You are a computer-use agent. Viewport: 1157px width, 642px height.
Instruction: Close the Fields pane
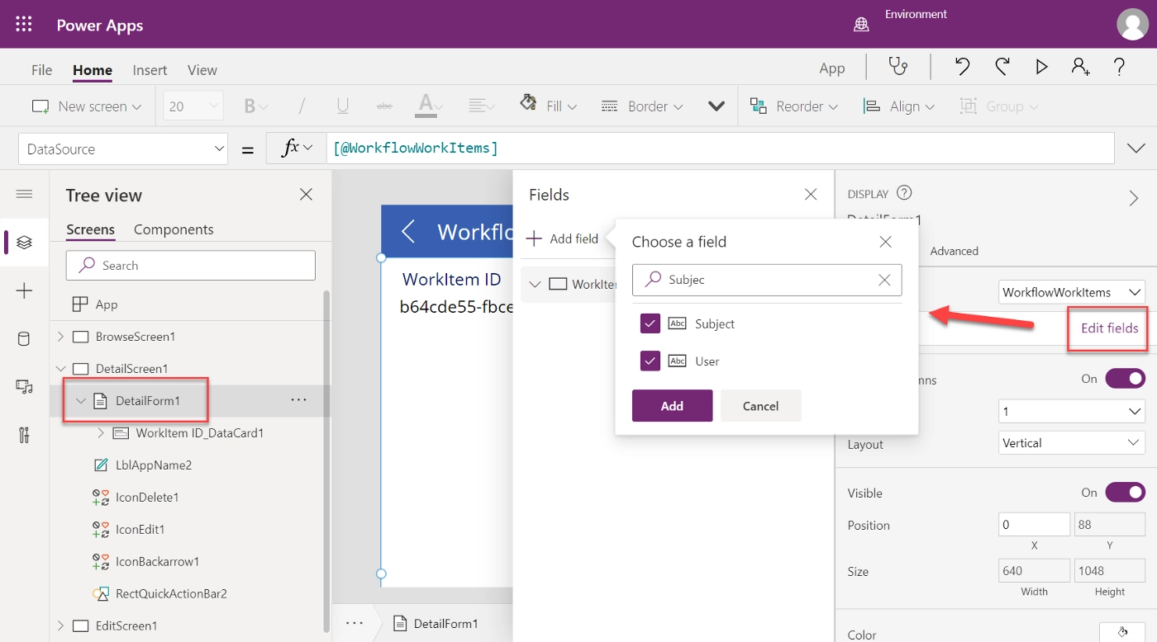click(811, 195)
